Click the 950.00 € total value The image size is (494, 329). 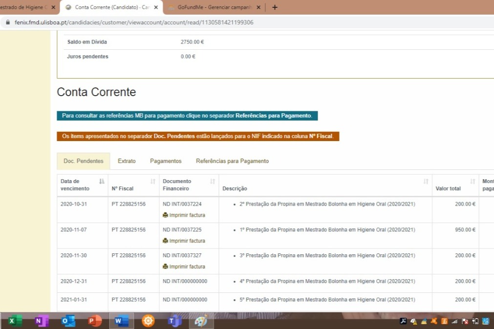click(465, 230)
